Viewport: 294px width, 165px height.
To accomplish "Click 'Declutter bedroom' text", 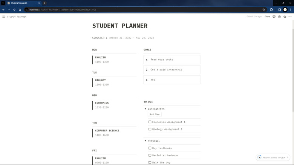I will (x=165, y=155).
